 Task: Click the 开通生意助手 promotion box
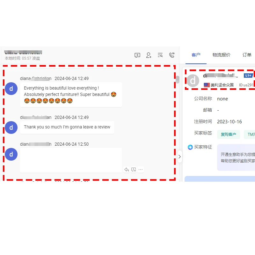236,157
